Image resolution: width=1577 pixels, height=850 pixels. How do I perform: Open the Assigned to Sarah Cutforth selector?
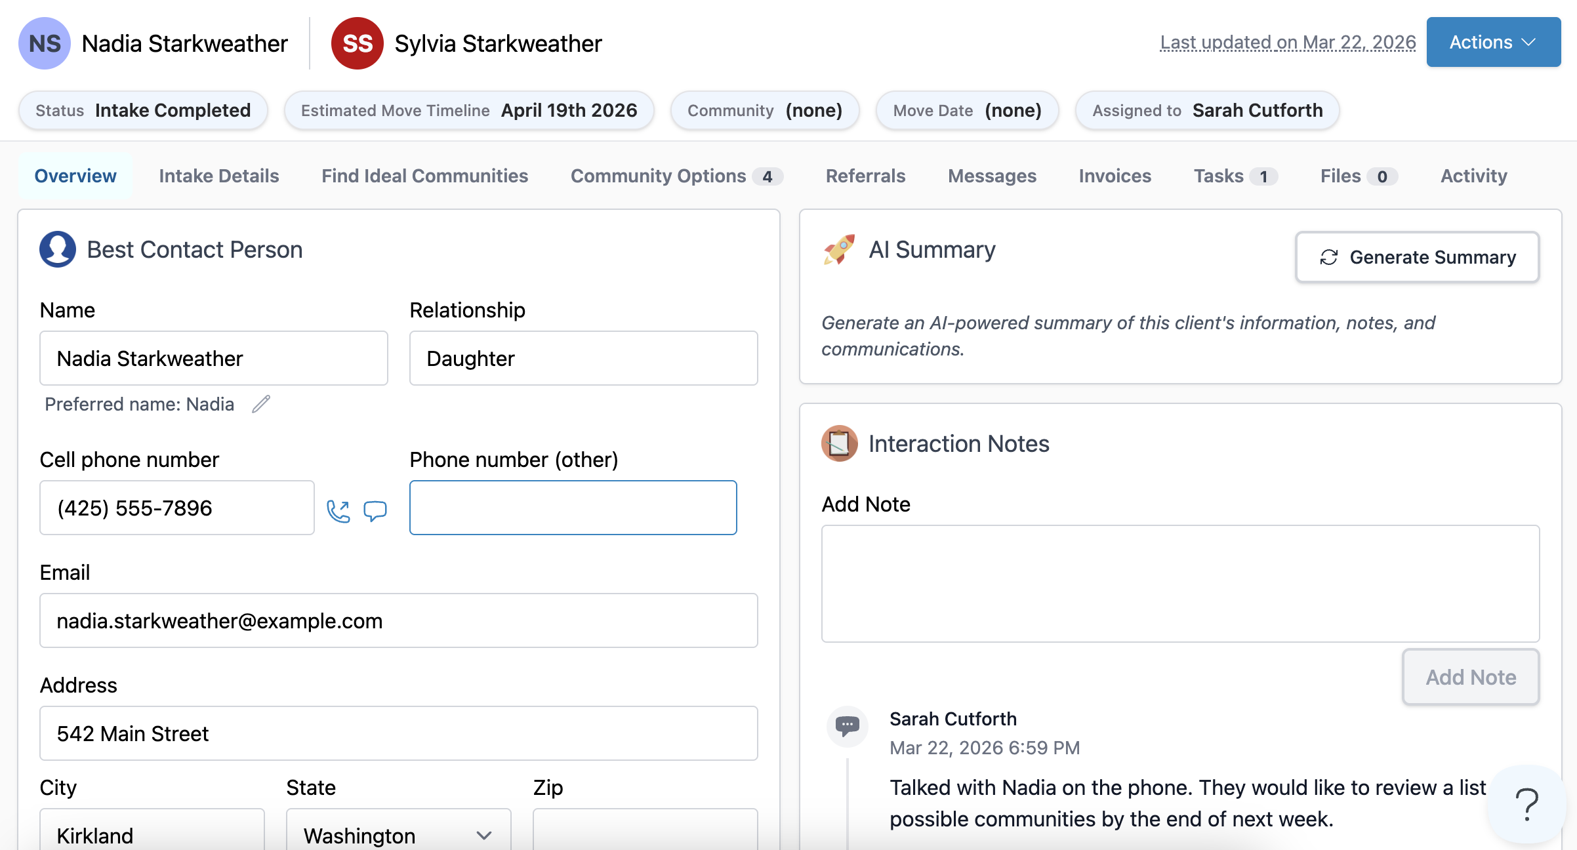(x=1207, y=110)
